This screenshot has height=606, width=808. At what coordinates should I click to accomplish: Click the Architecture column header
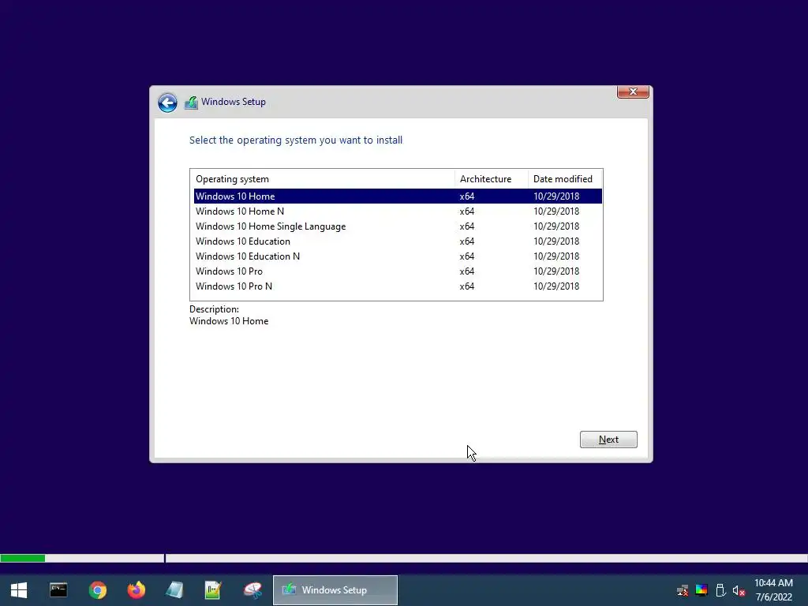pos(491,179)
